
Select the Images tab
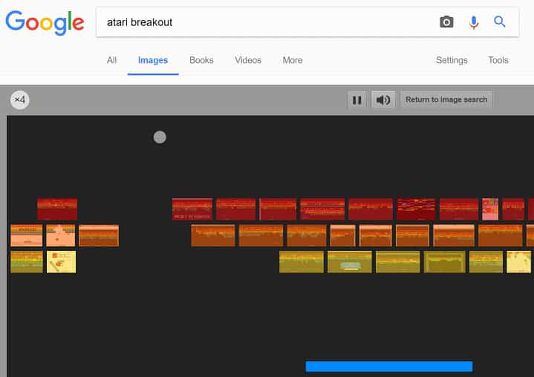pyautogui.click(x=153, y=60)
